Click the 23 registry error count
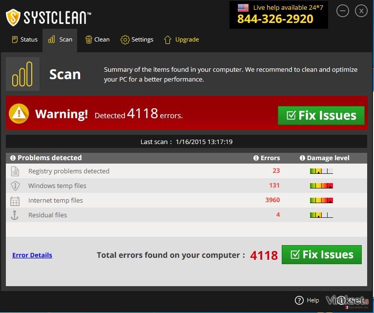The width and height of the screenshot is (374, 313). pos(276,170)
